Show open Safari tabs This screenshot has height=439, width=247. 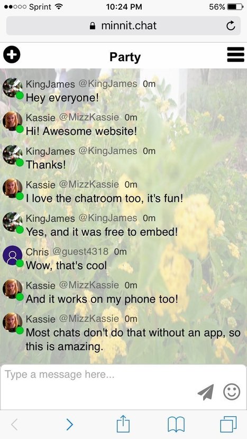[228, 424]
